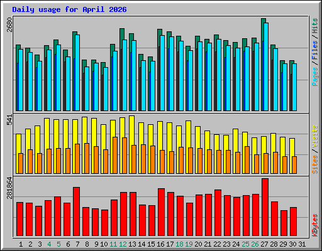
Task: Click the orange Sites bar for day 25
Action: [247, 160]
